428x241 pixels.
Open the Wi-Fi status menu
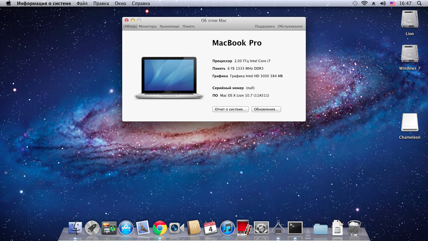(x=364, y=3)
